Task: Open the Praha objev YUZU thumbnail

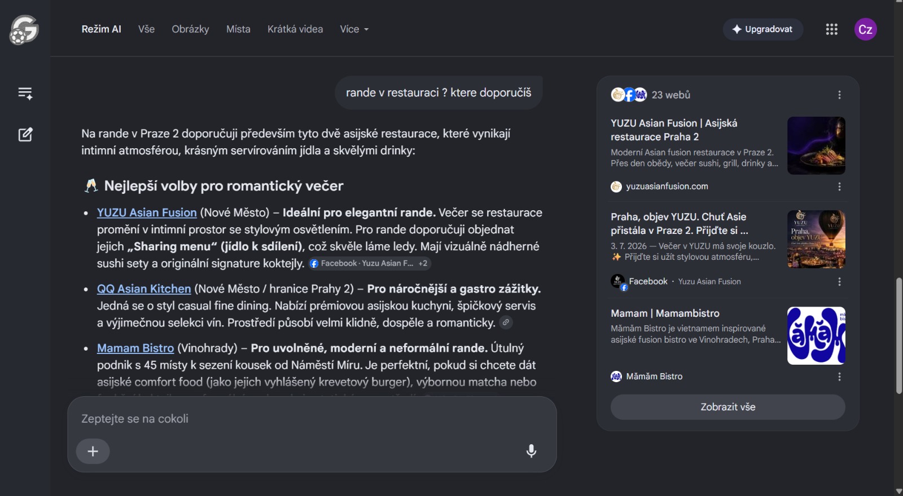Action: point(816,239)
